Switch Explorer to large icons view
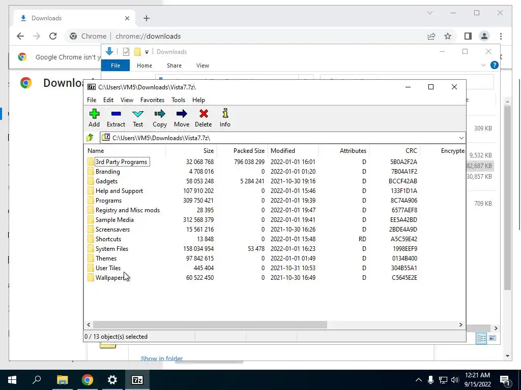The image size is (521, 390). 493,338
